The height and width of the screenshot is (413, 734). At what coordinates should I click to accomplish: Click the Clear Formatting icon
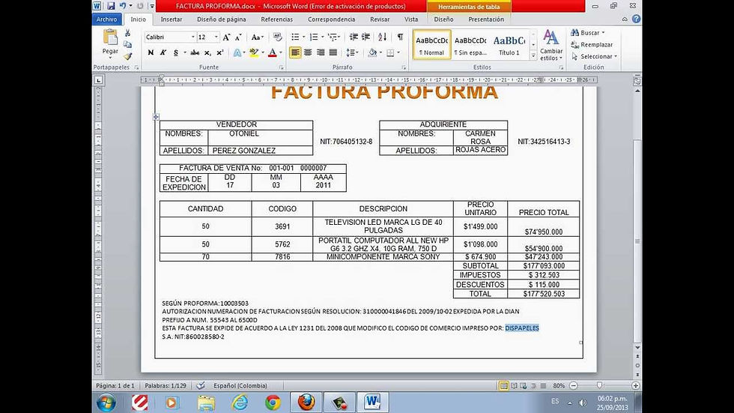coord(277,37)
